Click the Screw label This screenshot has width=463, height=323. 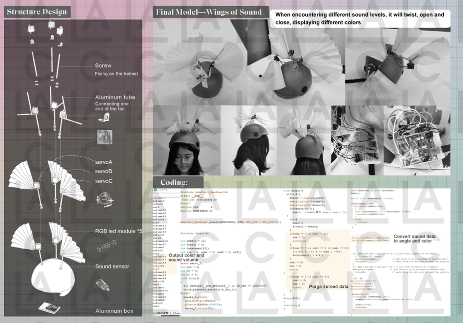pyautogui.click(x=103, y=66)
